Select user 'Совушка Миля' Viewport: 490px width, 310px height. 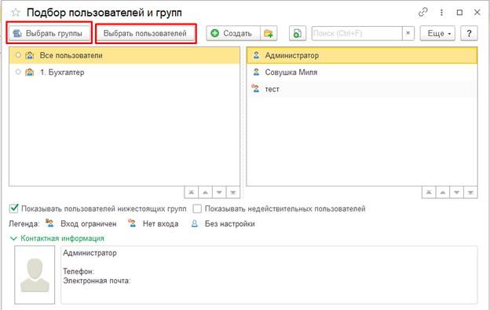coord(362,72)
